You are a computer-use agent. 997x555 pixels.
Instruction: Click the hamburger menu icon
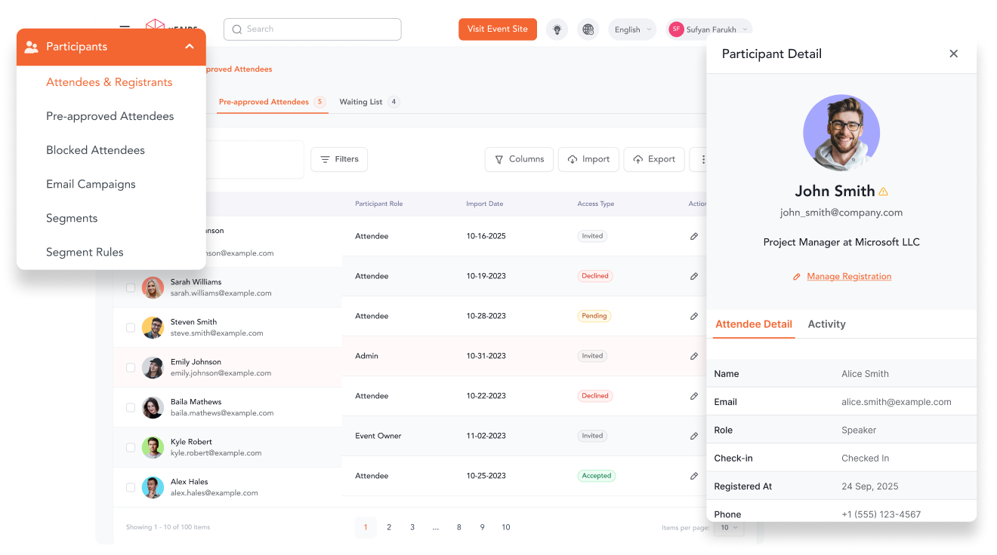[125, 29]
